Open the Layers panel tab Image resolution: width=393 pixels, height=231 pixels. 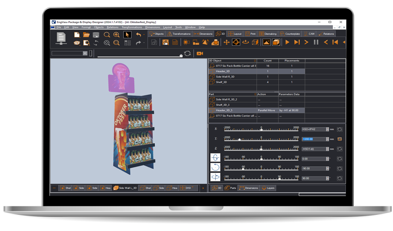(x=268, y=188)
